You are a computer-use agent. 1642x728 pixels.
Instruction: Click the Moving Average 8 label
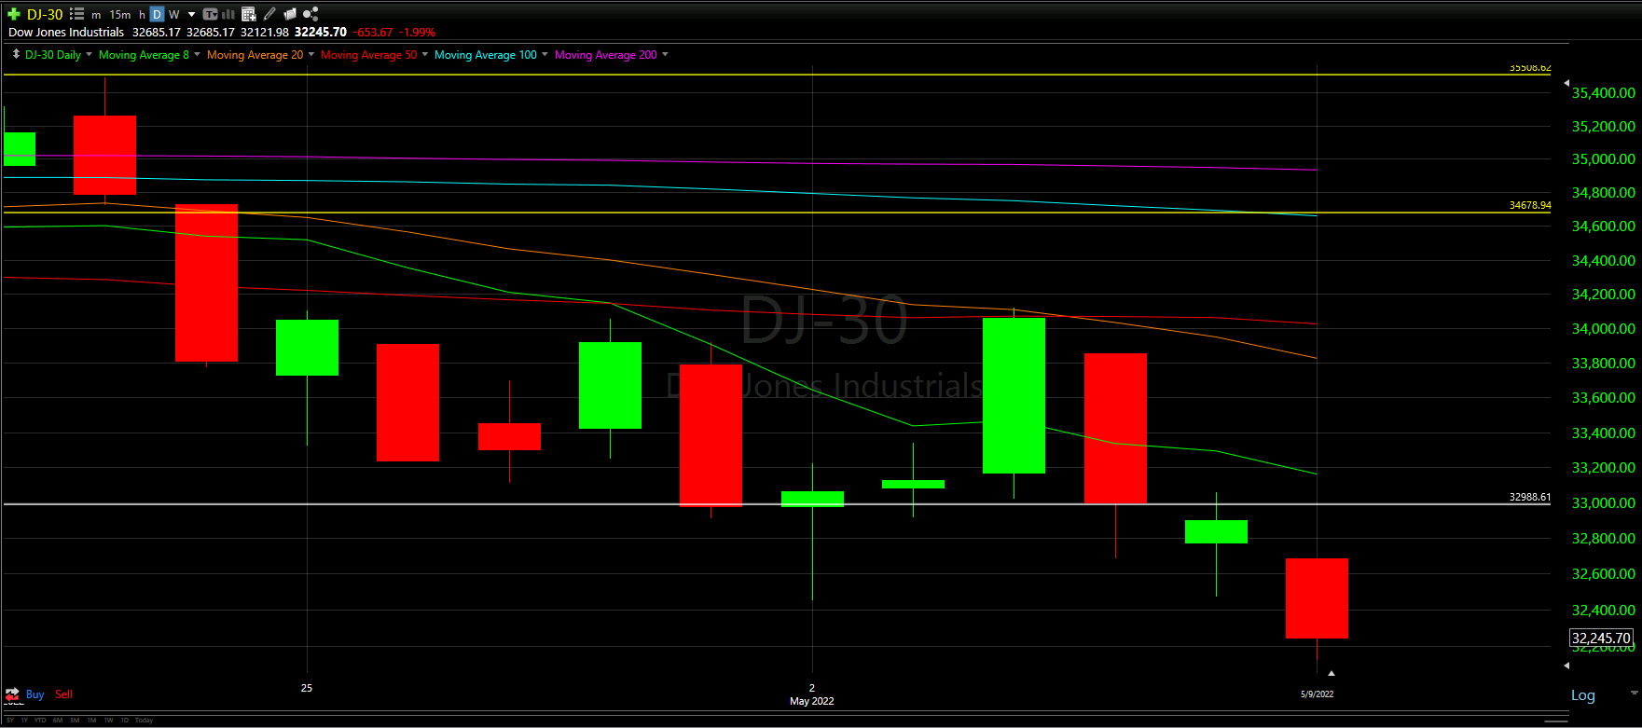pos(144,55)
